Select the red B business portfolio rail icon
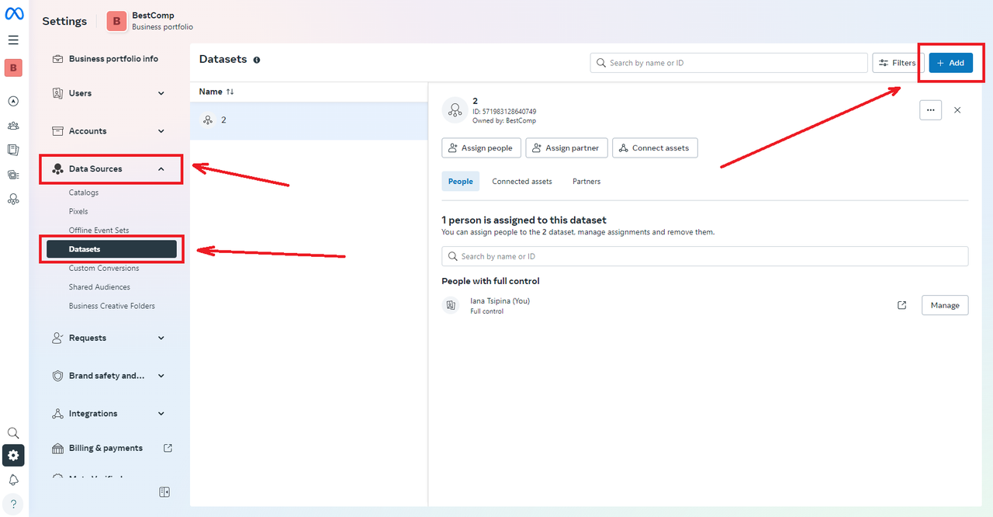Screen dimensions: 993x517 pyautogui.click(x=13, y=68)
